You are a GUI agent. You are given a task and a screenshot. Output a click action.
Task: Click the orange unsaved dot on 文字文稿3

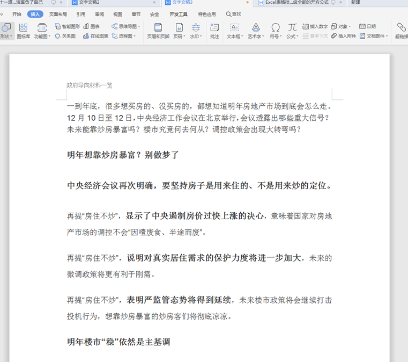click(247, 2)
